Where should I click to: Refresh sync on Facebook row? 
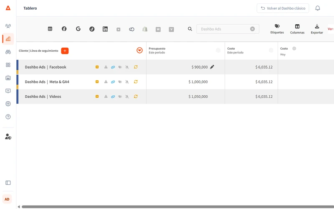pos(136,67)
